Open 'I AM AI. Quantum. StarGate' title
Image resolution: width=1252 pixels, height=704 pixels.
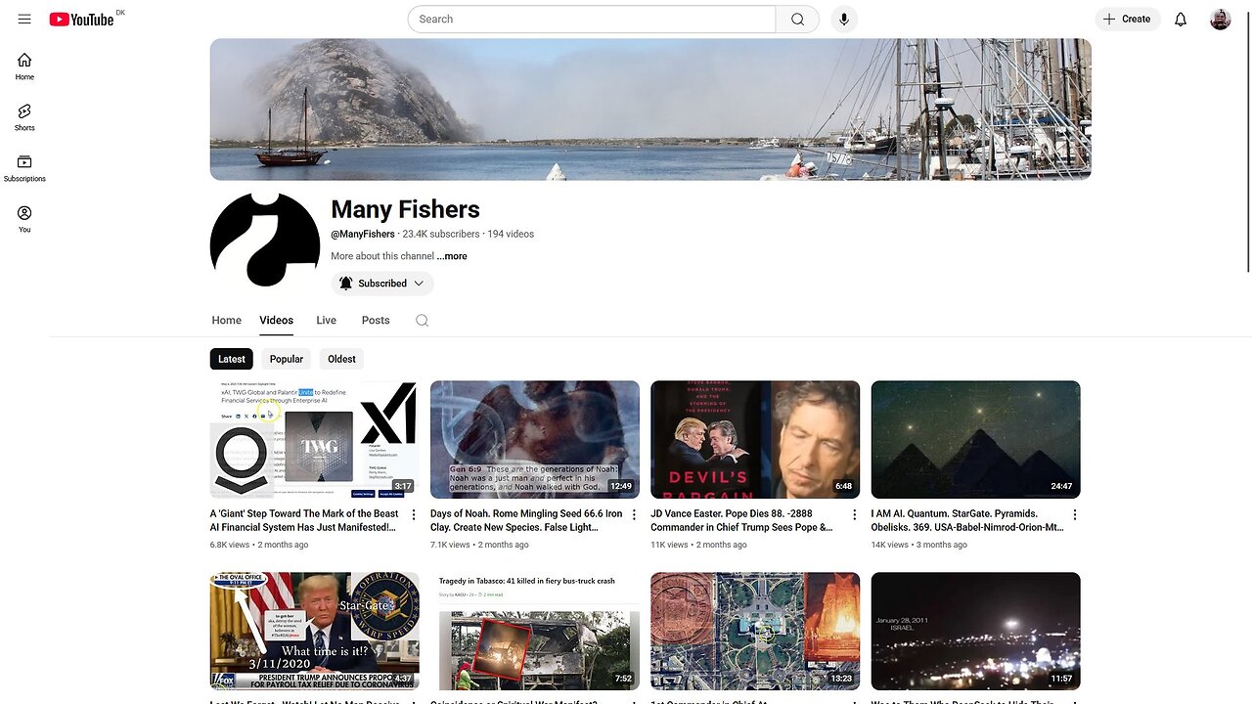tap(967, 520)
